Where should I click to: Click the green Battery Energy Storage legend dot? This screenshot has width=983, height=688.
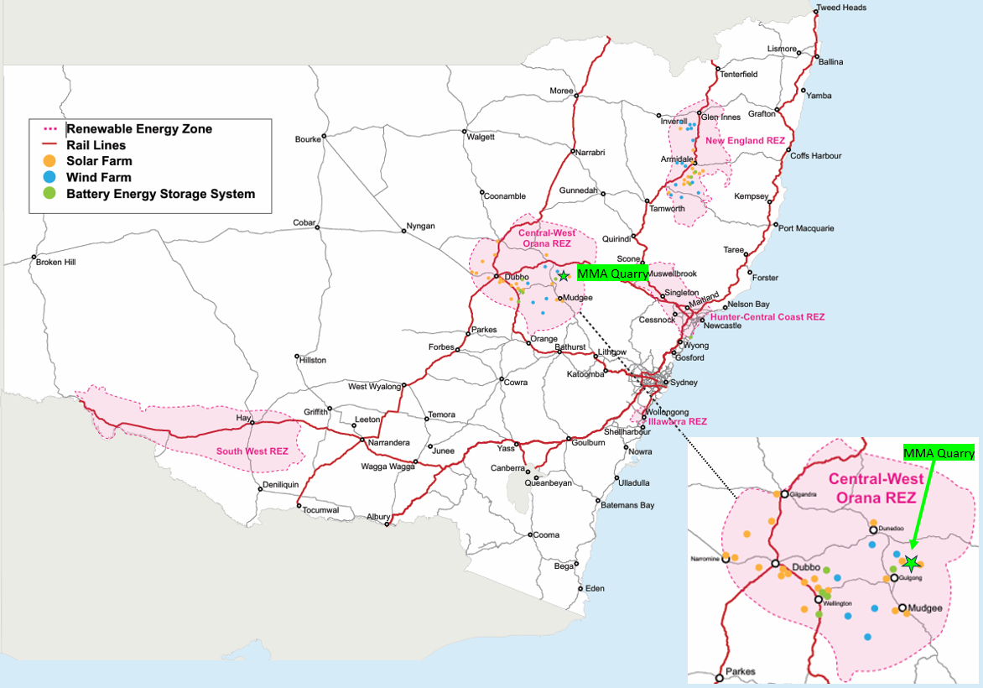point(49,194)
